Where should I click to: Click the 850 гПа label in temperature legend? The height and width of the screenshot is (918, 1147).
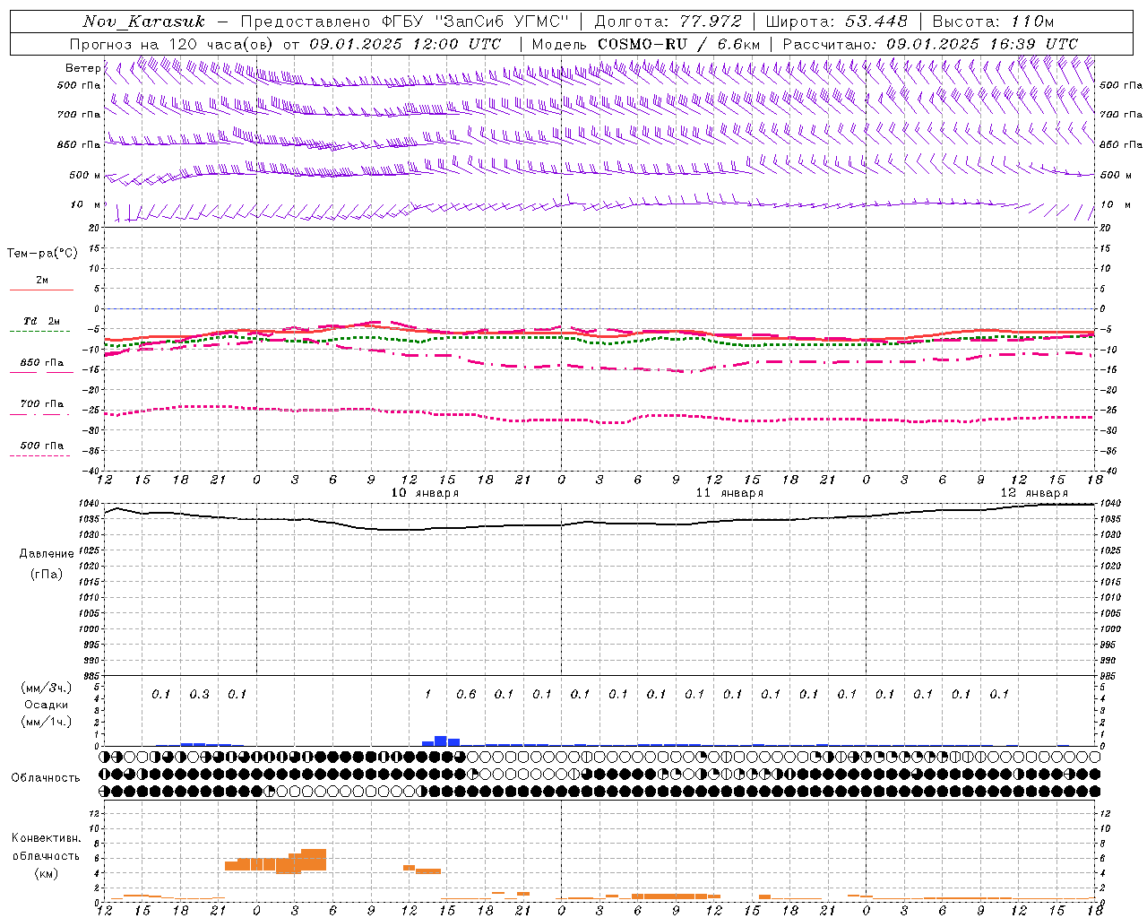(42, 363)
